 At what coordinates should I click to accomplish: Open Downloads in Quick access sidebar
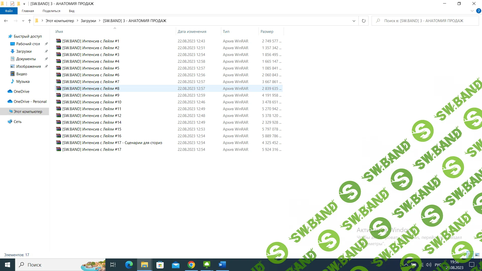24,51
